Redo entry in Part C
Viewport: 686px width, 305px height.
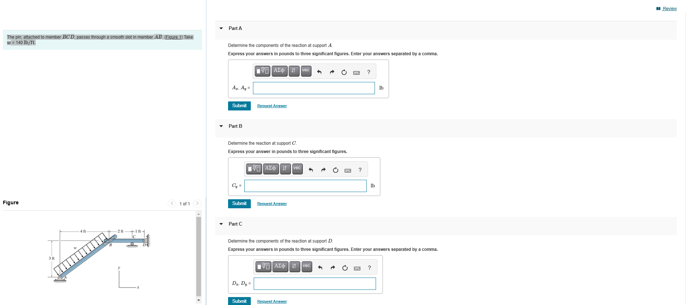[333, 268]
